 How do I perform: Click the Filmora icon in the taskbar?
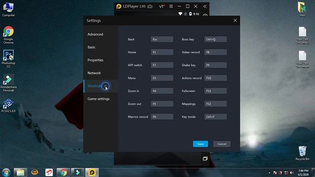(78, 173)
